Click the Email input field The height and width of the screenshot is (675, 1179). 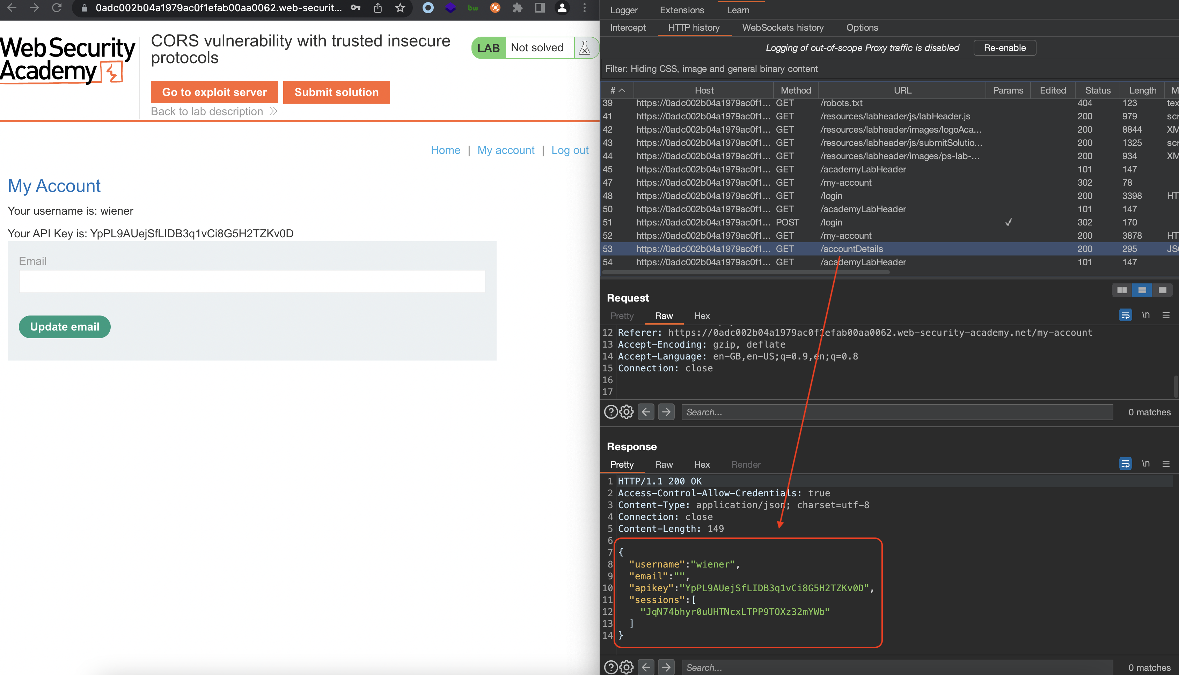tap(252, 281)
